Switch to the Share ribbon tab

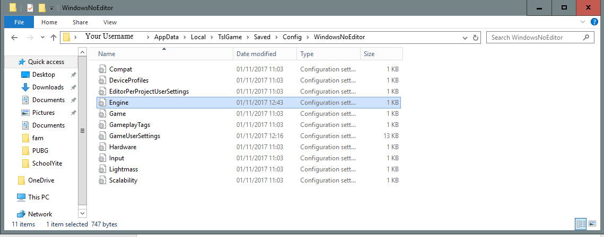[x=80, y=22]
